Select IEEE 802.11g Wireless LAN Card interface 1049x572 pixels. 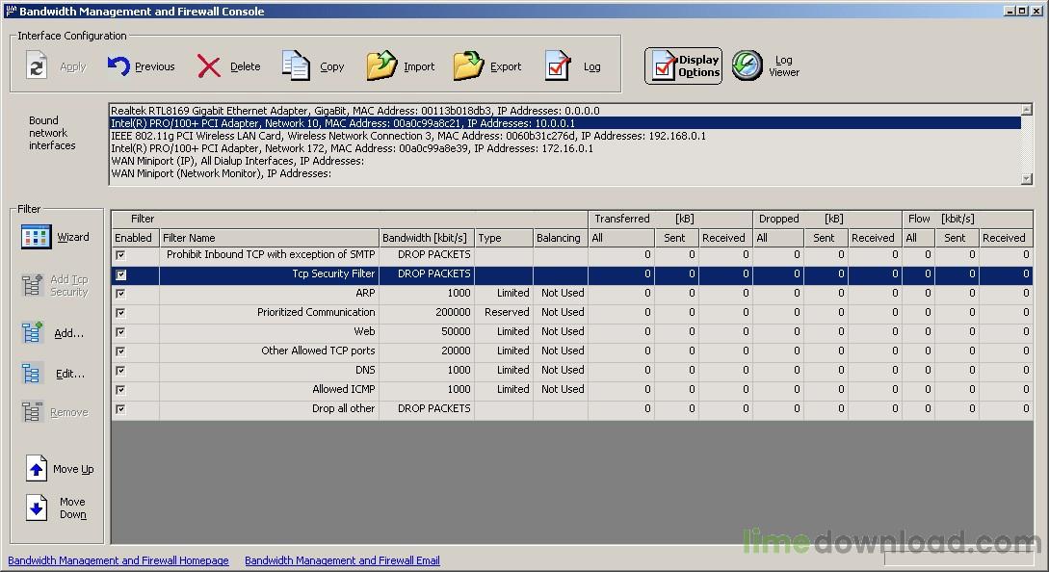point(565,136)
